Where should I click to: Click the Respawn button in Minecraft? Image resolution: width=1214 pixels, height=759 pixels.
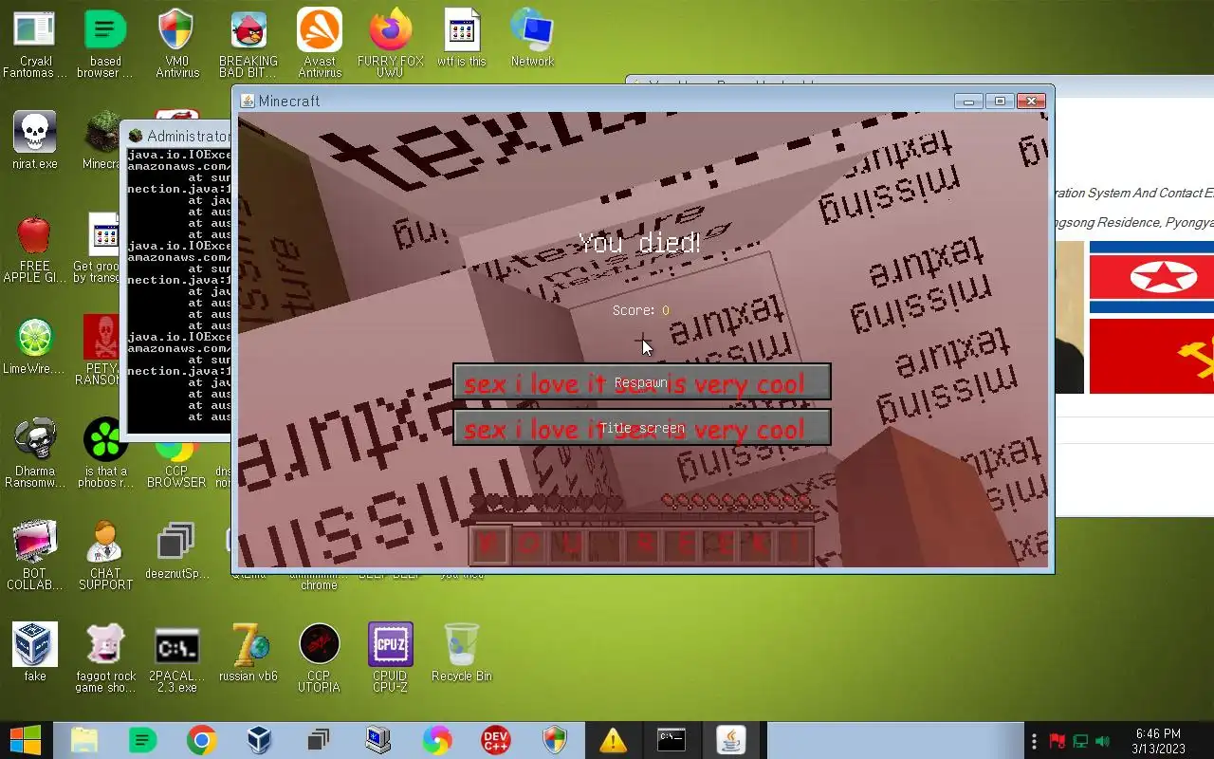tap(642, 382)
